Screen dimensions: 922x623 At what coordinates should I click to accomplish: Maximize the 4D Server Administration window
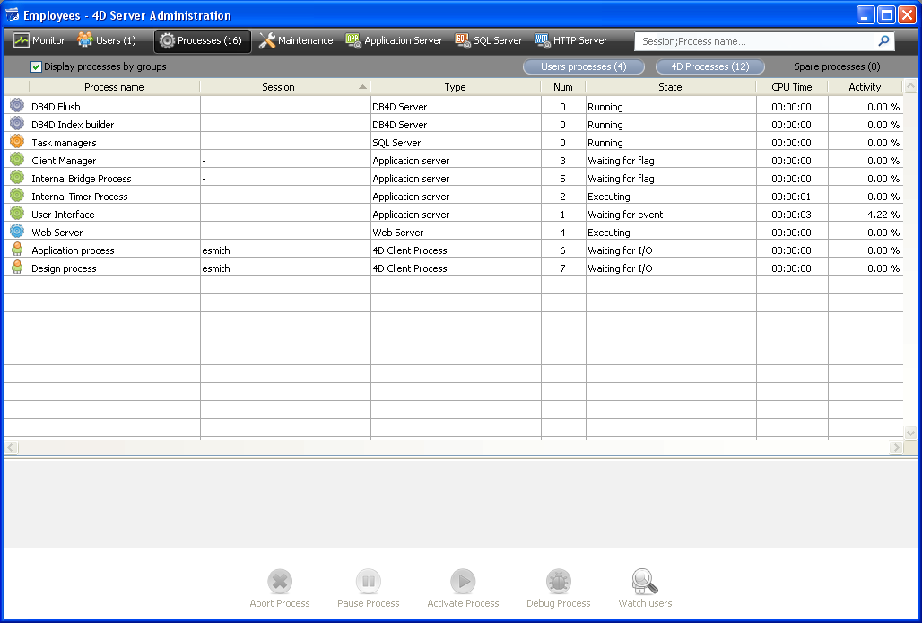(x=886, y=15)
